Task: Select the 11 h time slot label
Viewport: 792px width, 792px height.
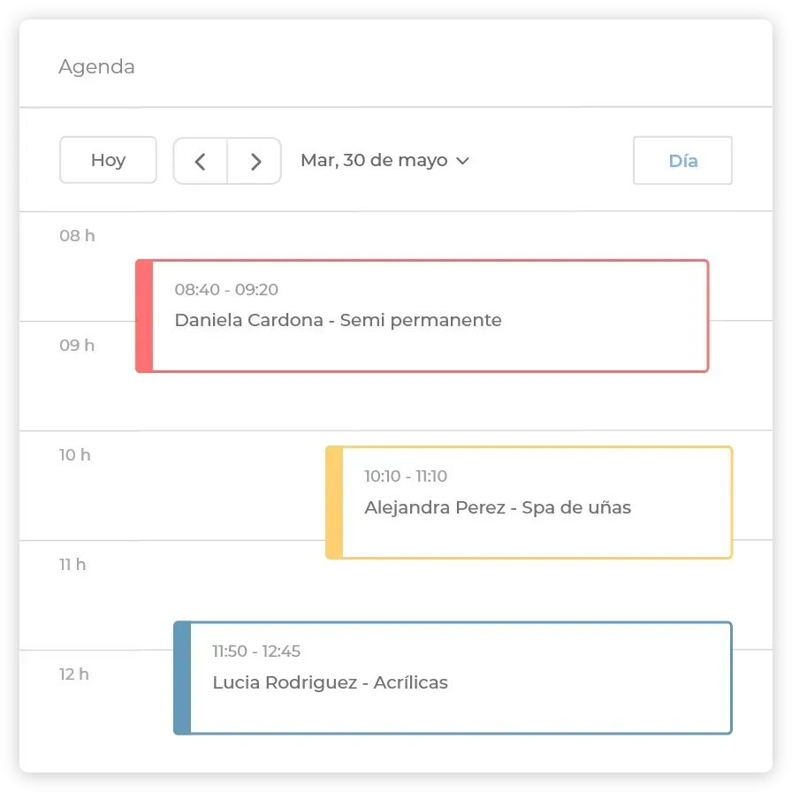Action: 72,565
